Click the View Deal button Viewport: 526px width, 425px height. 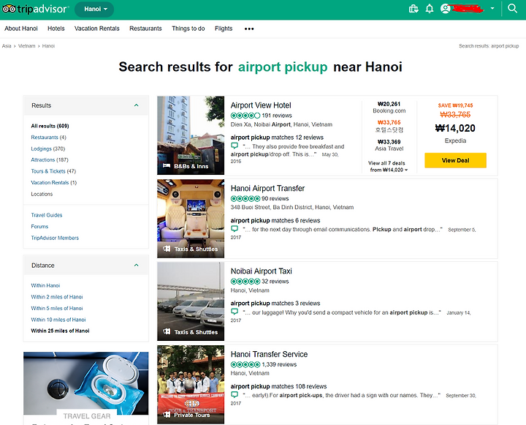click(455, 160)
